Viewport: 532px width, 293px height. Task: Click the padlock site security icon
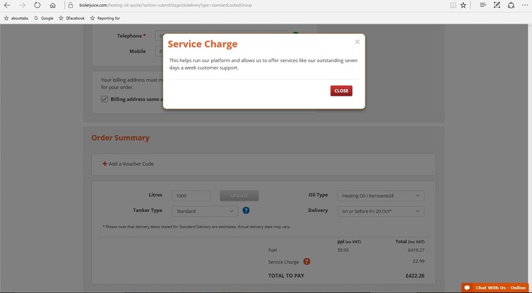click(x=70, y=5)
